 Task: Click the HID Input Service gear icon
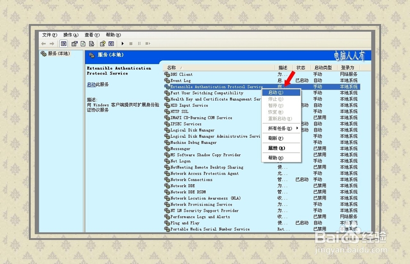point(167,105)
